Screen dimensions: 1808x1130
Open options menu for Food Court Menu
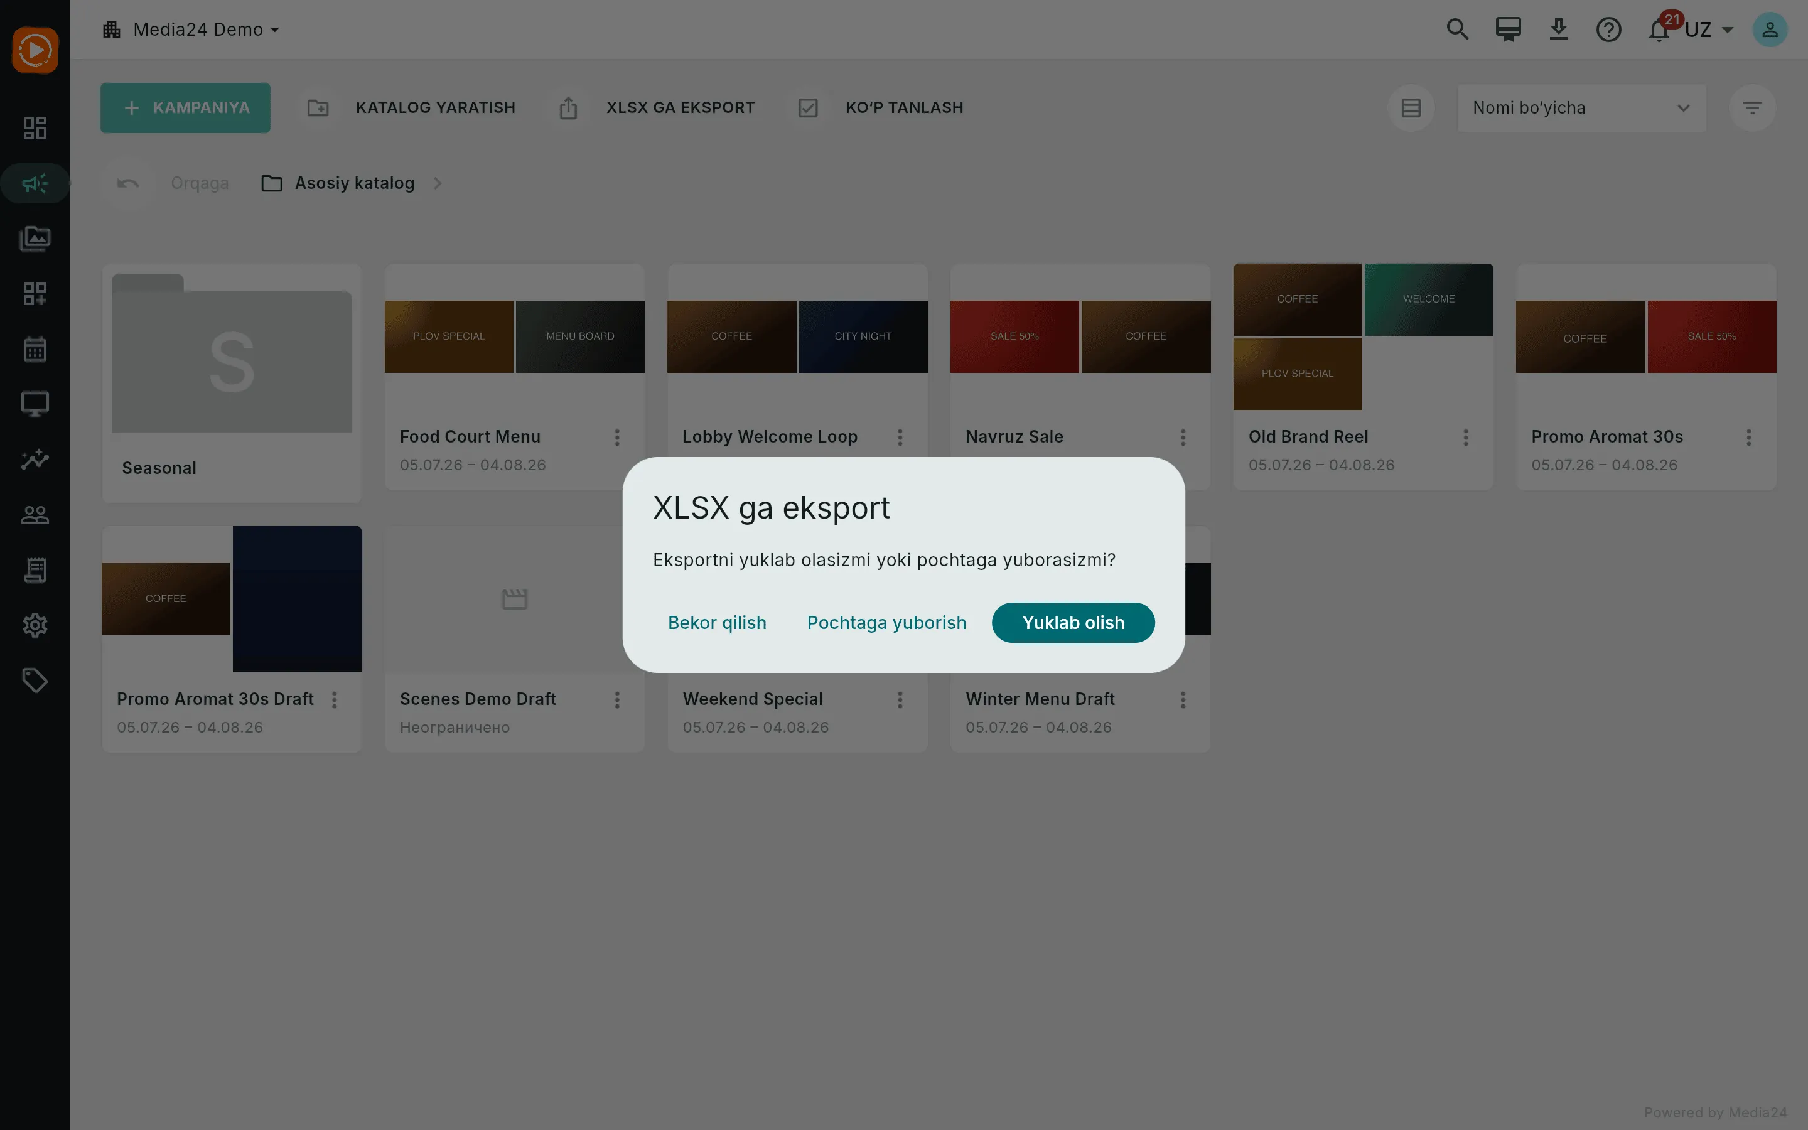pos(617,437)
